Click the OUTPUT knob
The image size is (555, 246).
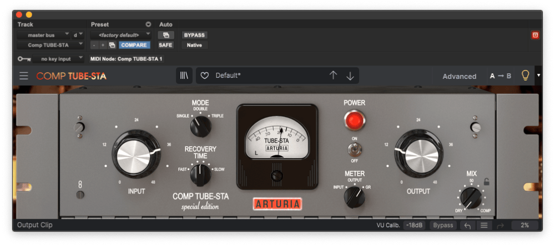point(418,154)
